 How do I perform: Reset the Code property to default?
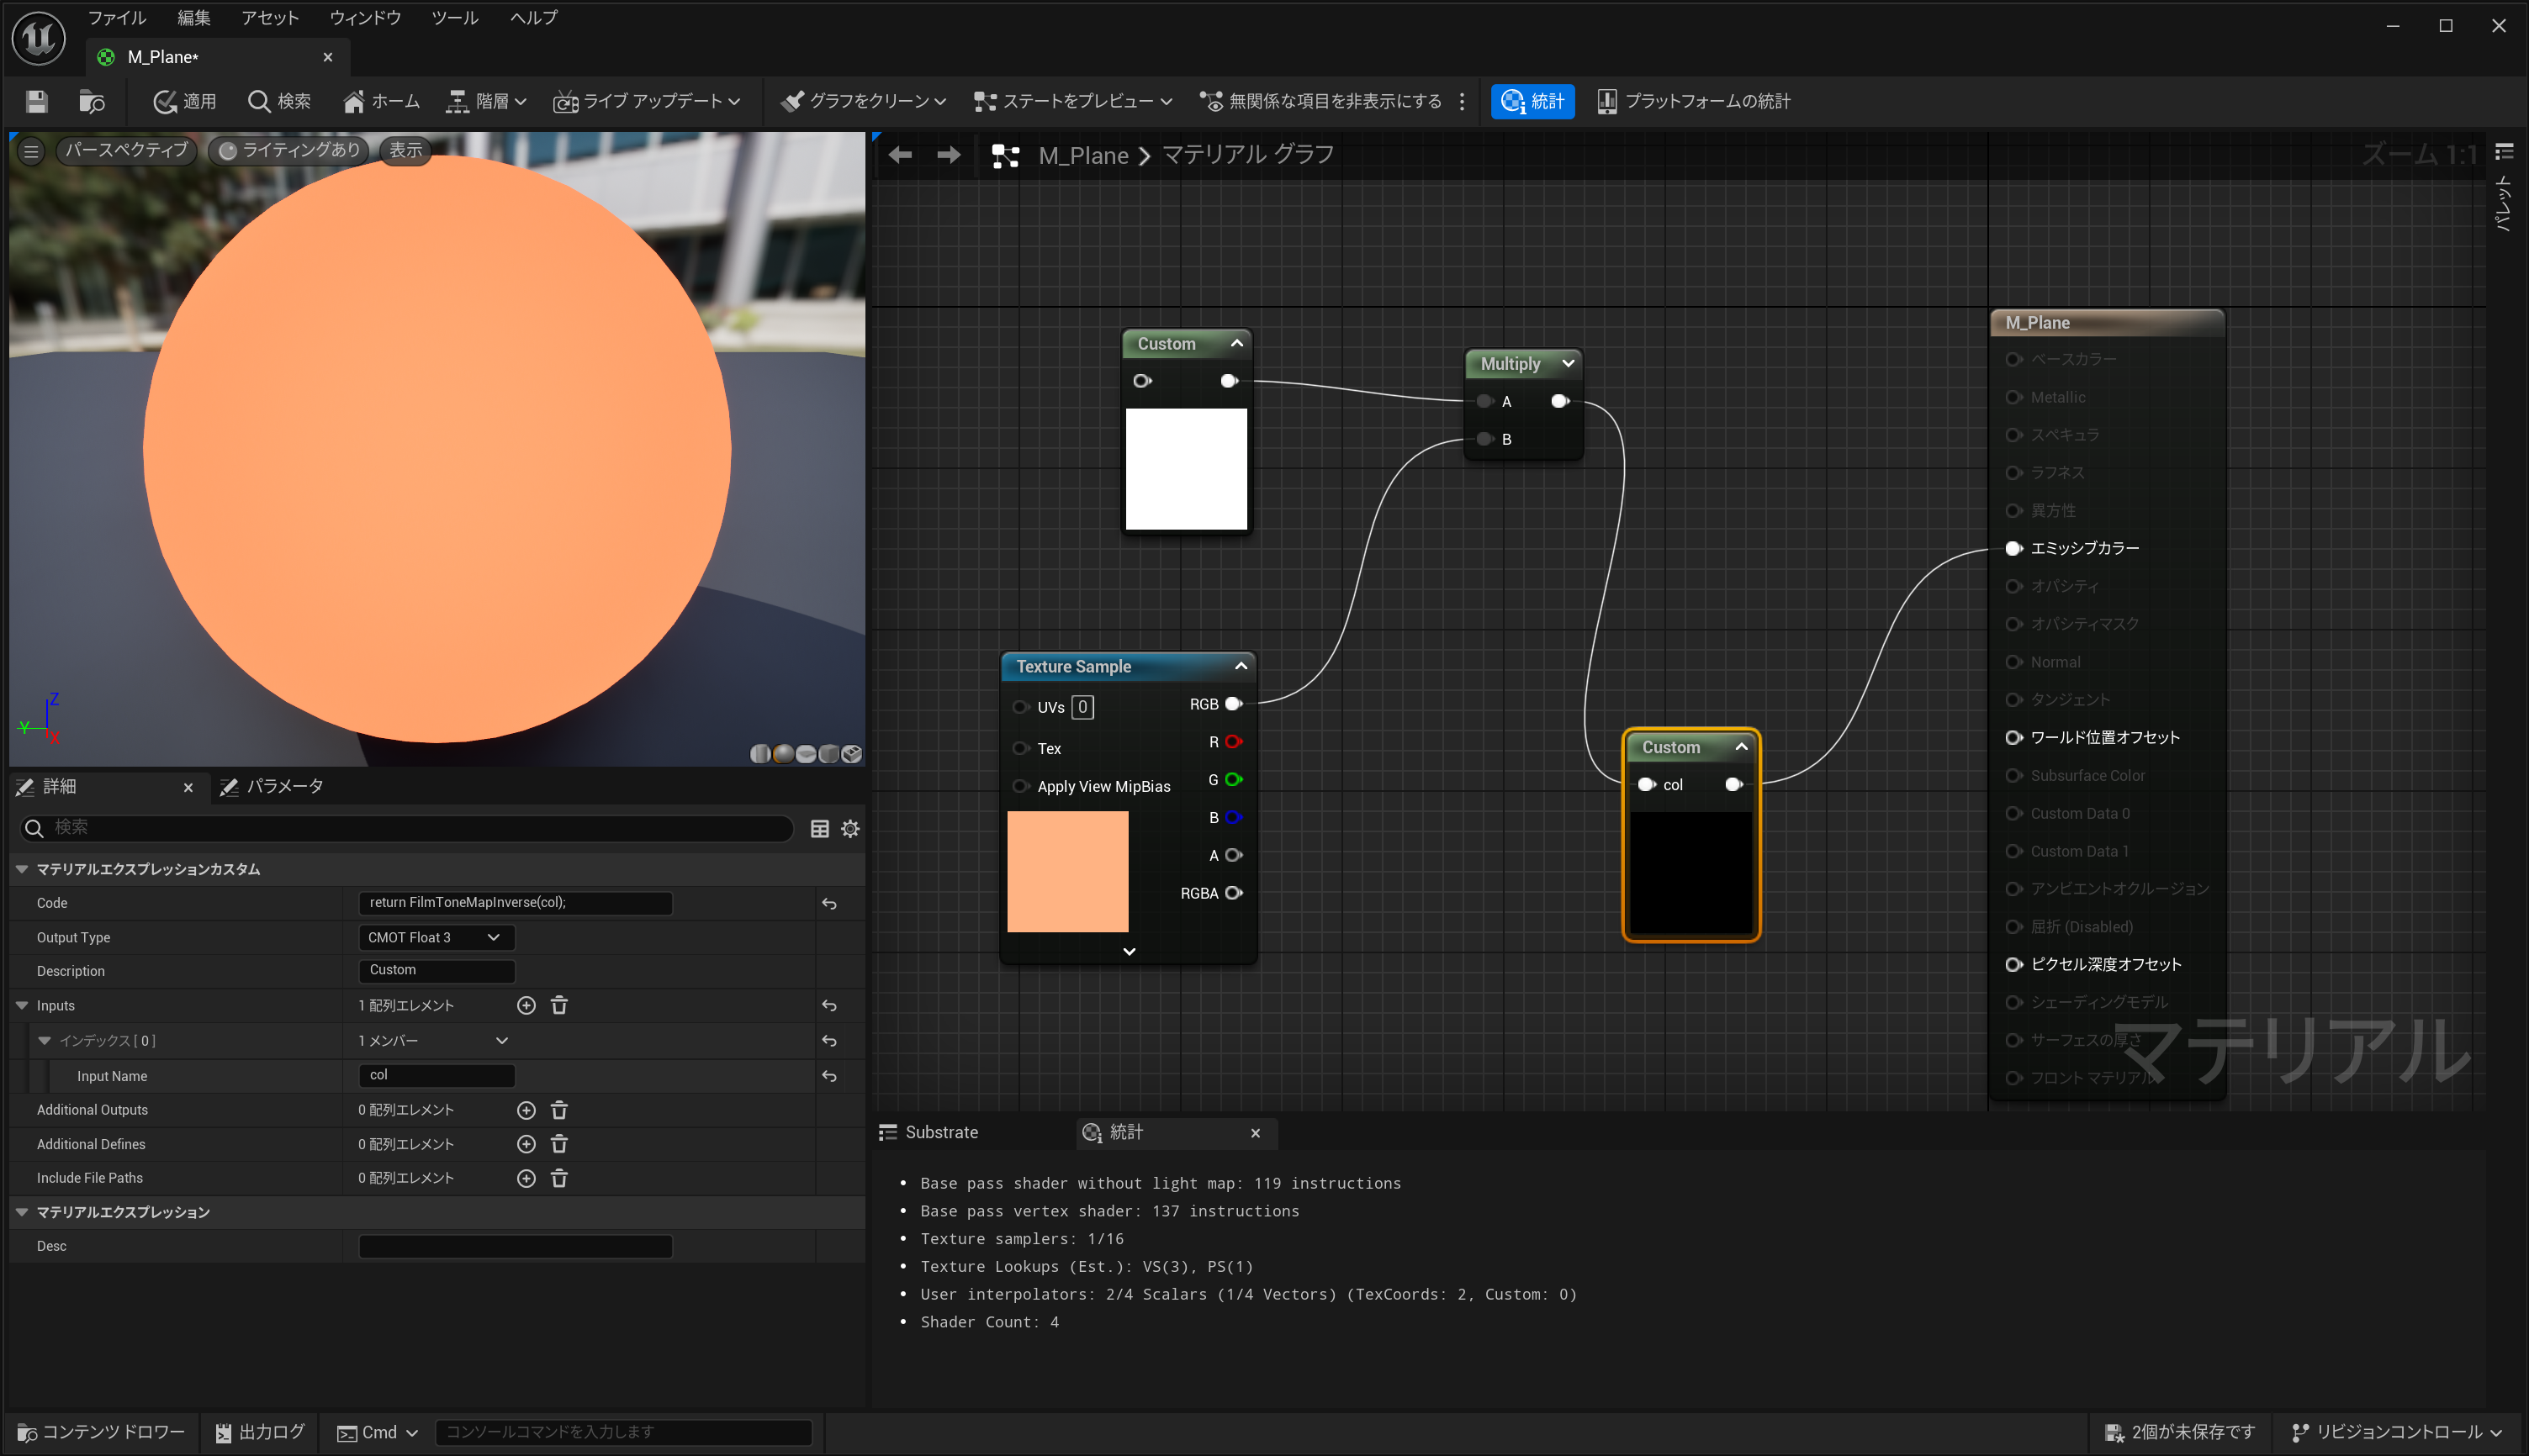(x=829, y=903)
